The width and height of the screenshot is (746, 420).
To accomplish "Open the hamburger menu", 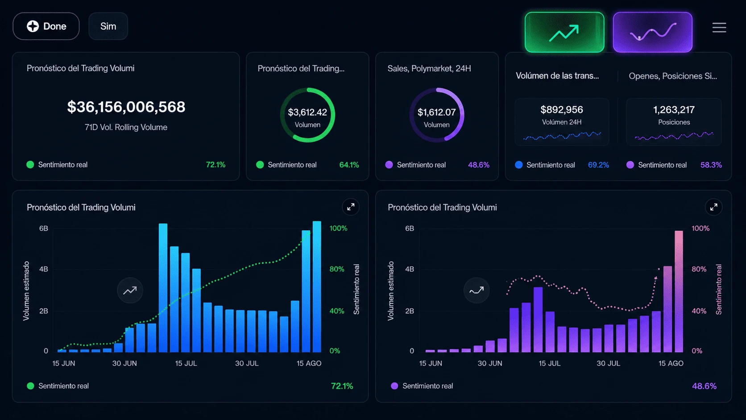I will (719, 28).
